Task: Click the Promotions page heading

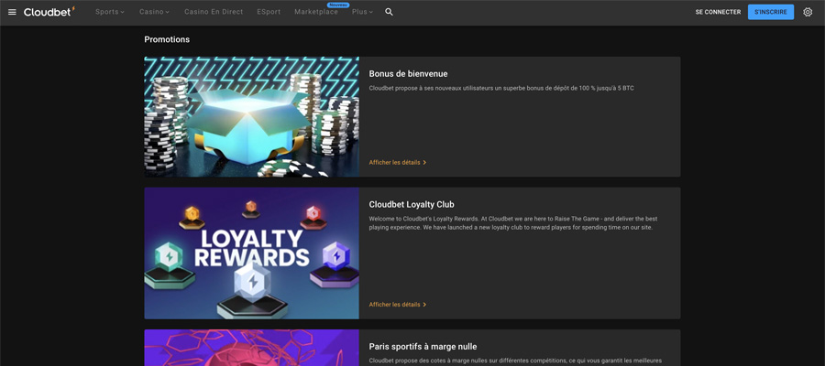Action: pyautogui.click(x=167, y=39)
